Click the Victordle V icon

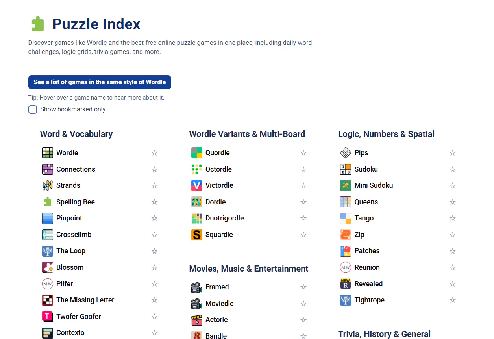point(197,185)
